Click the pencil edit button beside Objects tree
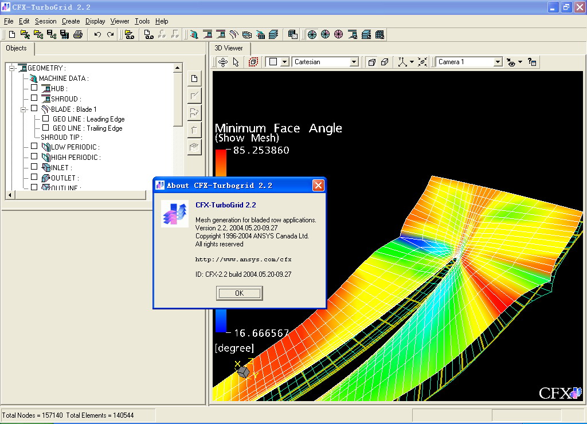587x424 pixels. point(194,96)
